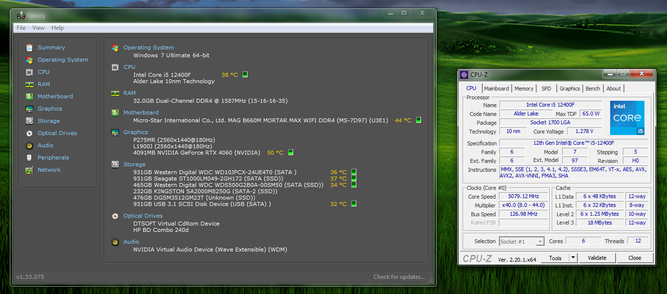The height and width of the screenshot is (294, 667).
Task: Click the Bus Speed value 126.98 MHz
Action: 523,214
